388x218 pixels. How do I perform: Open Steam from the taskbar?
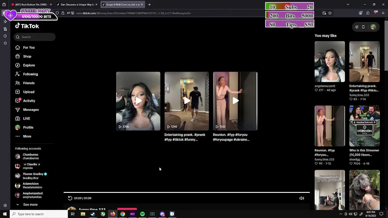(x=93, y=214)
